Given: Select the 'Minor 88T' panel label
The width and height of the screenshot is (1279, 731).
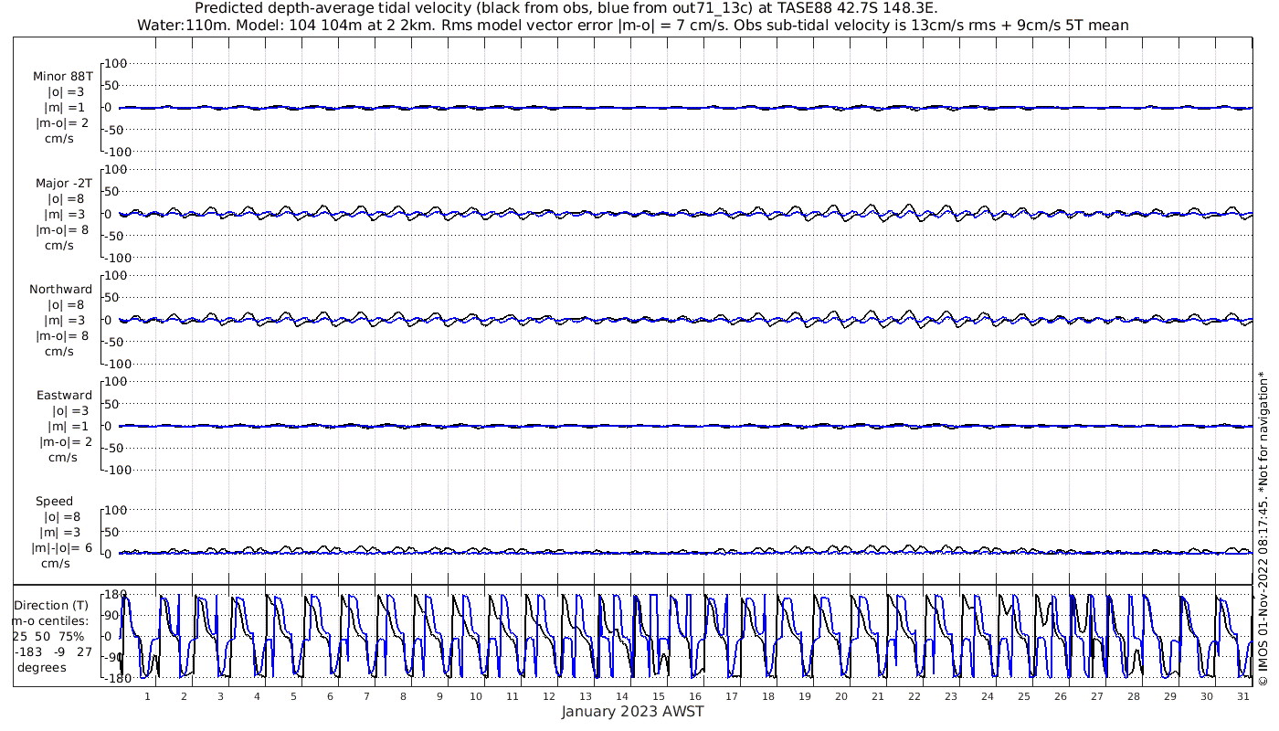Looking at the screenshot, I should coord(63,77).
